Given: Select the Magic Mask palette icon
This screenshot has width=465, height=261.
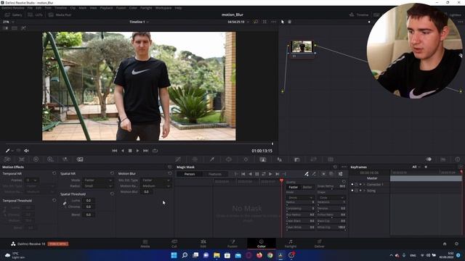Looking at the screenshot, I should coord(263,159).
